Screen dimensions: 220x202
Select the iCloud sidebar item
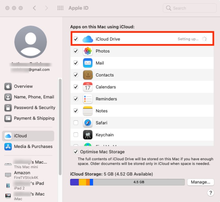[x=28, y=136]
